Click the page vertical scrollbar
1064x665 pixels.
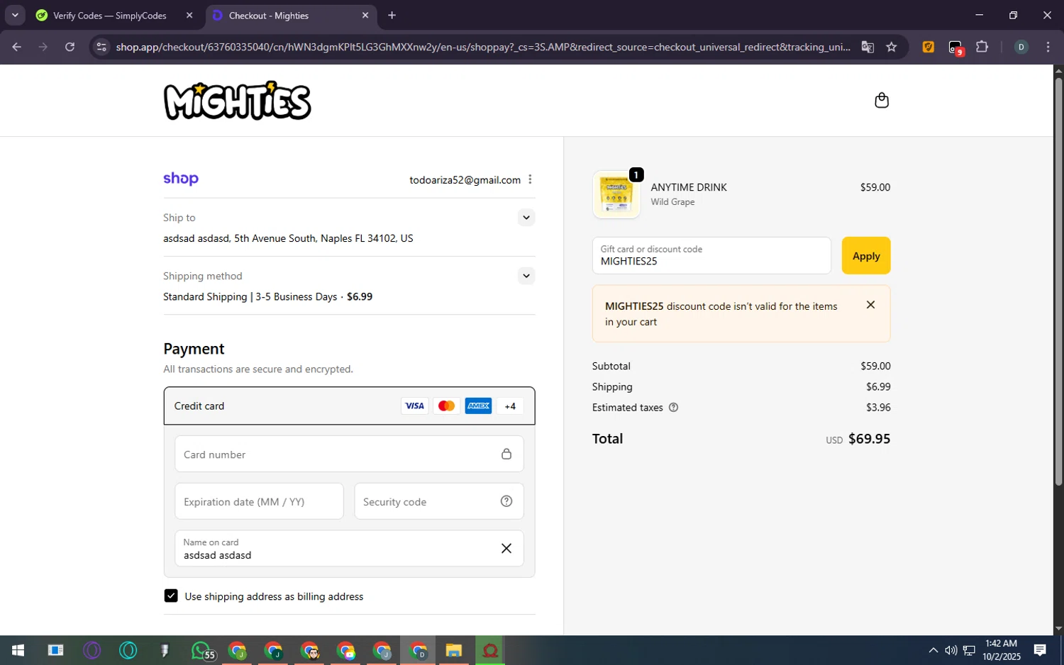[1058, 281]
